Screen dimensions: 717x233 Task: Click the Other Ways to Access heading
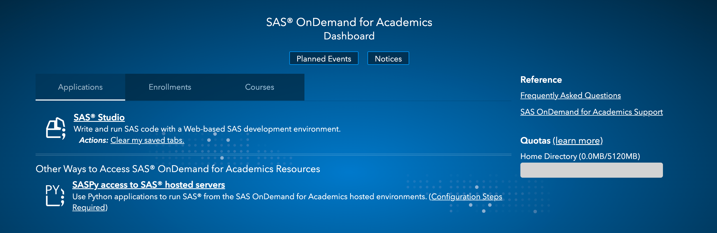point(178,169)
